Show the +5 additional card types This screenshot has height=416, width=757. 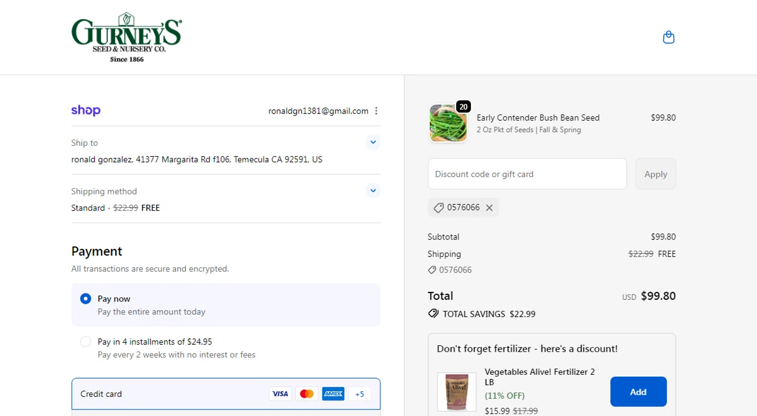click(359, 394)
